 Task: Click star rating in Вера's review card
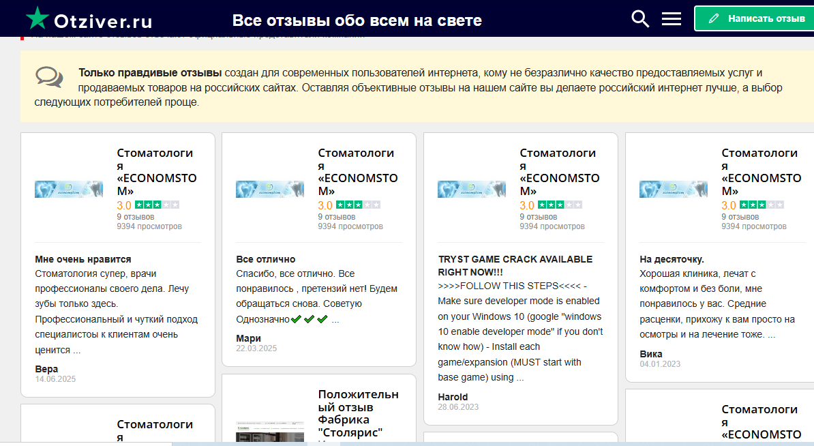click(x=157, y=205)
